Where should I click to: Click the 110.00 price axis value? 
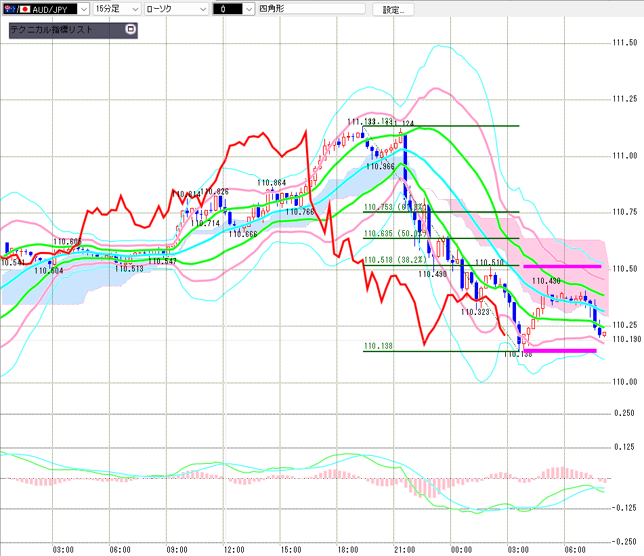click(x=624, y=382)
